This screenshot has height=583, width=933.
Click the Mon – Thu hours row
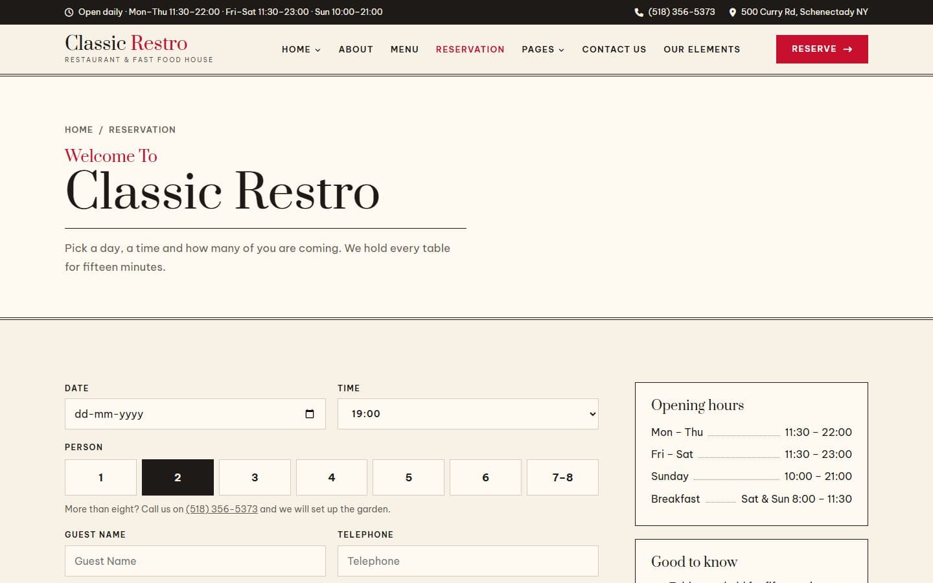point(752,432)
